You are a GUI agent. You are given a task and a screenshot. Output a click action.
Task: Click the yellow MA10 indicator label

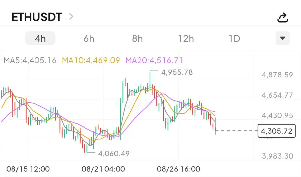(x=91, y=61)
